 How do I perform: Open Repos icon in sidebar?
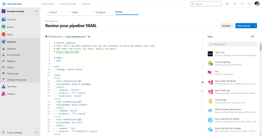point(4,34)
